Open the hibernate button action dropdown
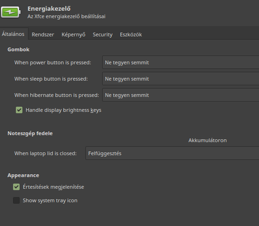The height and width of the screenshot is (226, 259). 181,95
